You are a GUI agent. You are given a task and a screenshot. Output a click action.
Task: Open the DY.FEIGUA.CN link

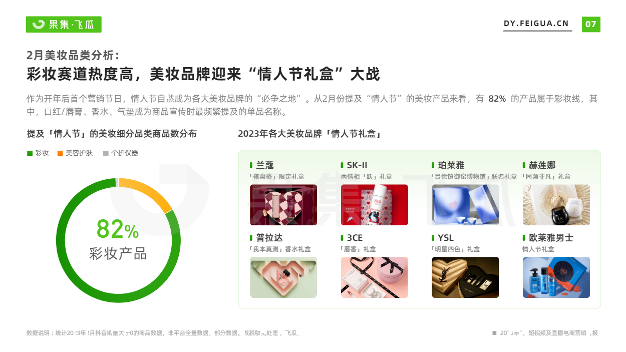537,24
